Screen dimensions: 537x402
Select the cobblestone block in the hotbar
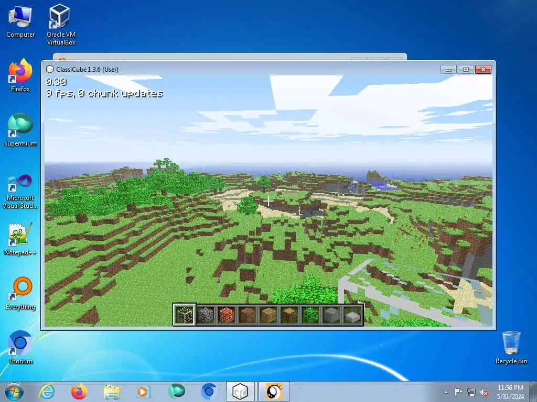click(x=206, y=315)
